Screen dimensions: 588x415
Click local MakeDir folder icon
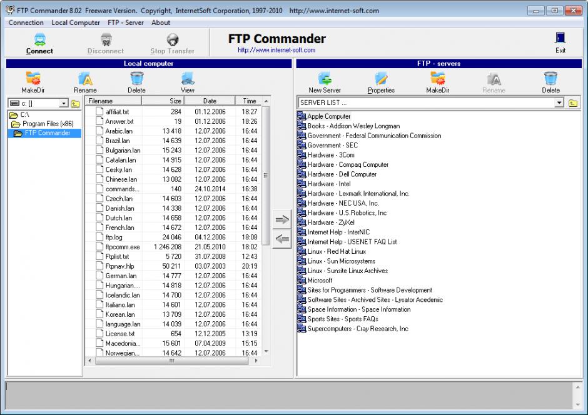pos(33,79)
